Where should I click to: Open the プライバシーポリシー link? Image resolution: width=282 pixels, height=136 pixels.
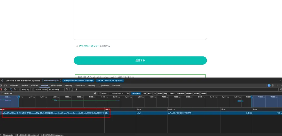[89, 46]
